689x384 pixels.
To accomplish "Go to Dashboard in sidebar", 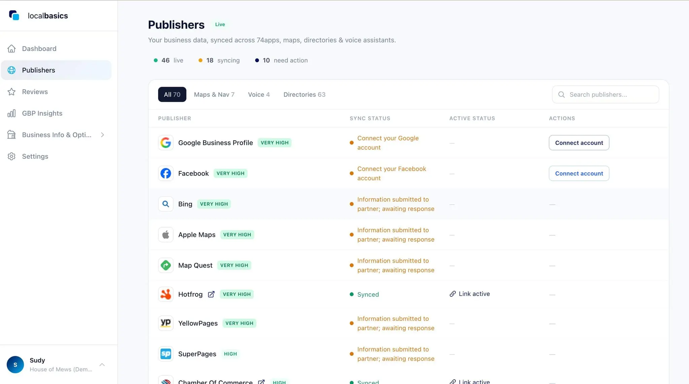I will 56,49.
